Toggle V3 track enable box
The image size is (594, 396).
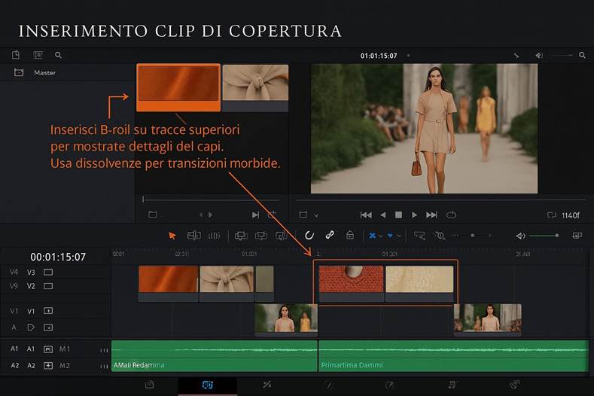point(48,272)
